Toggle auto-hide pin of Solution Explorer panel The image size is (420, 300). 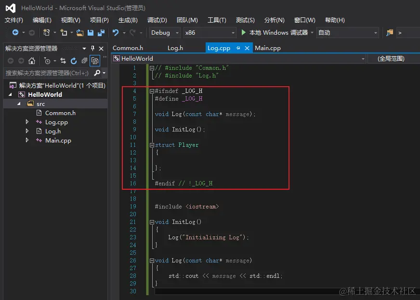[92, 48]
